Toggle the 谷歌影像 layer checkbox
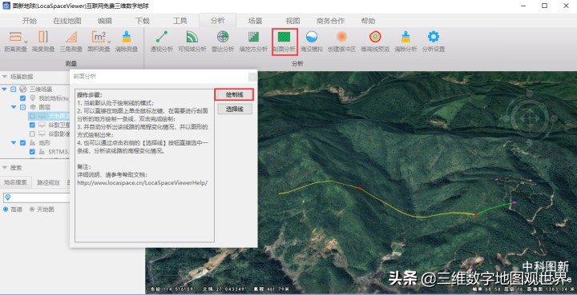This screenshot has height=295, width=577. pos(32,134)
